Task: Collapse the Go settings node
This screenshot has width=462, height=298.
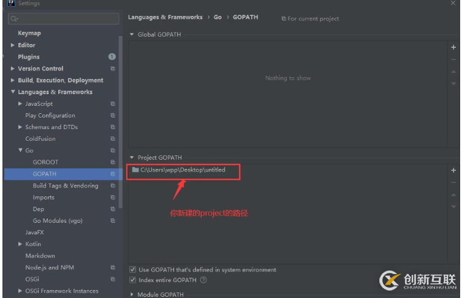Action: pos(20,151)
